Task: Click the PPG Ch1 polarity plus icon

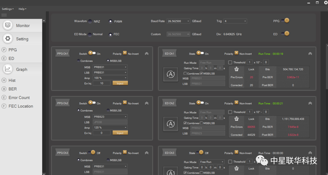Action: click(x=125, y=53)
